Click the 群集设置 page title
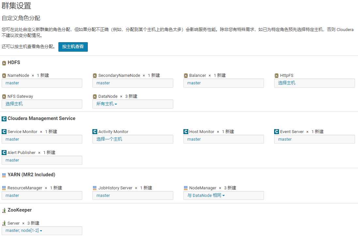Image resolution: width=358 pixels, height=242 pixels. click(16, 6)
